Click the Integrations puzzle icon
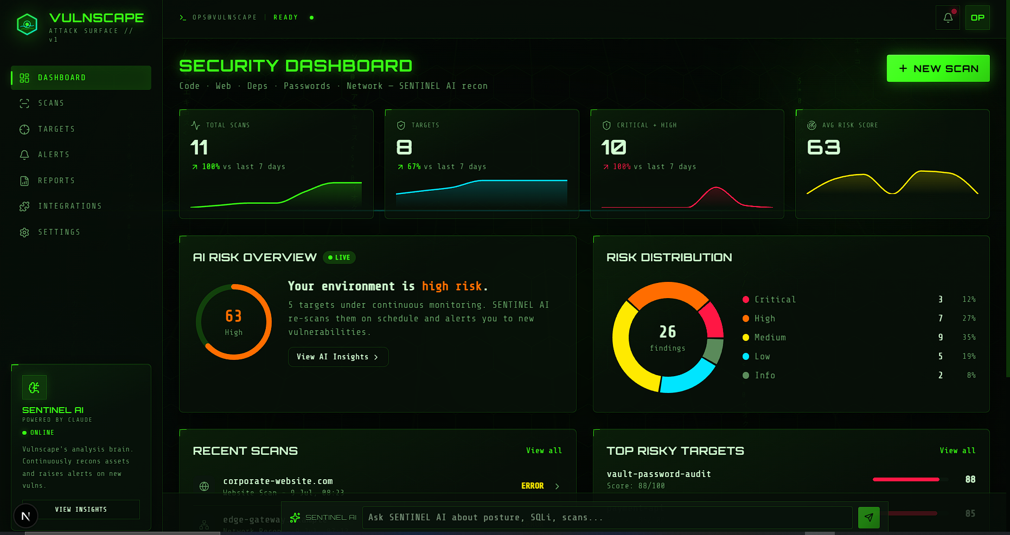The image size is (1010, 535). point(24,207)
